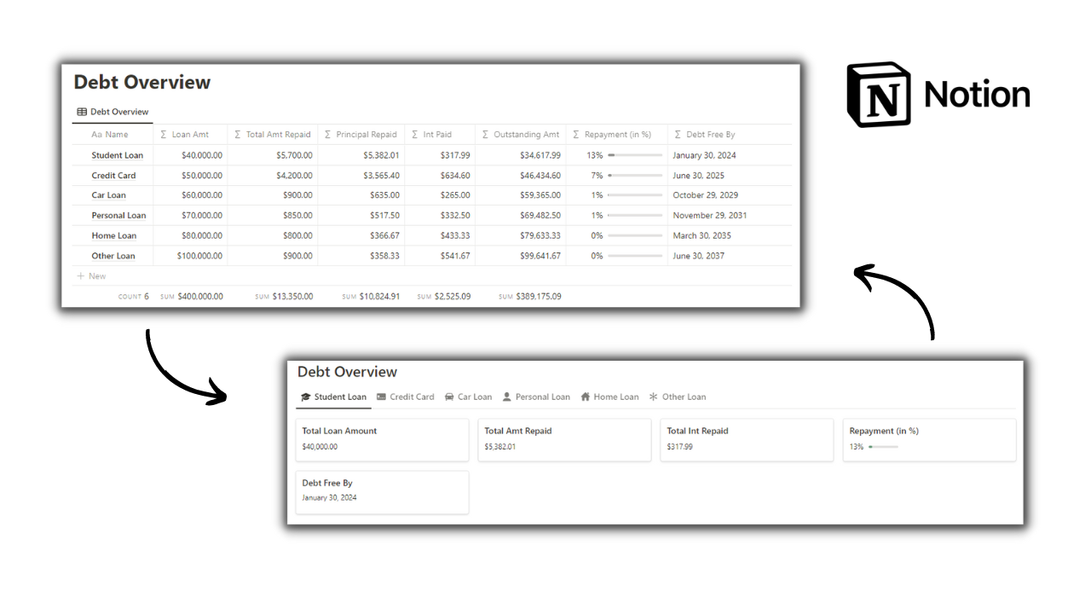Open the Personal Loan row
1091x614 pixels.
click(119, 216)
